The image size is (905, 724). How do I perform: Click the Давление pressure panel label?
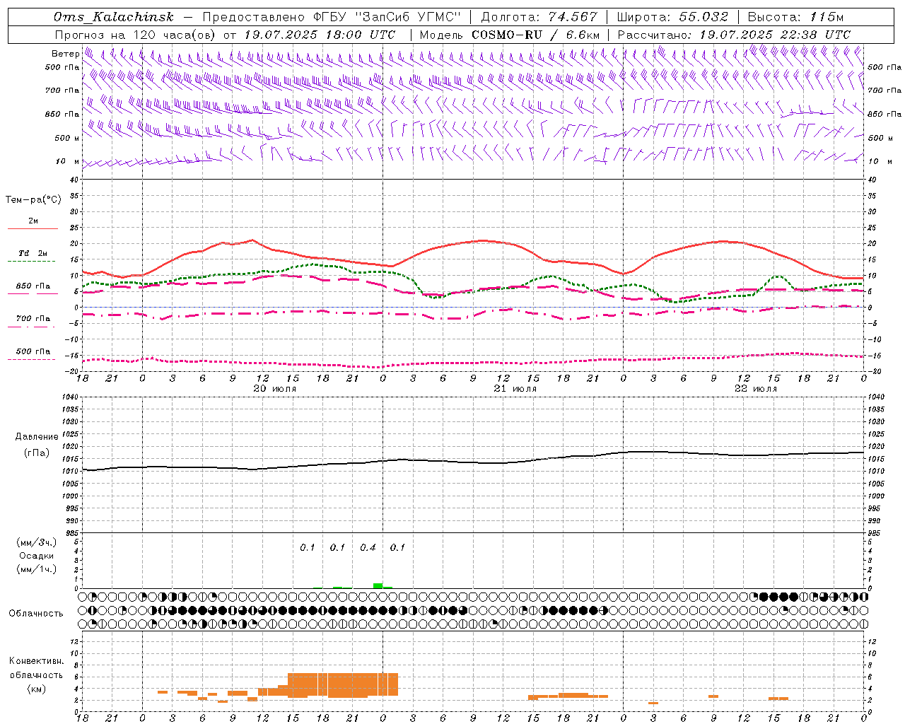(x=37, y=437)
